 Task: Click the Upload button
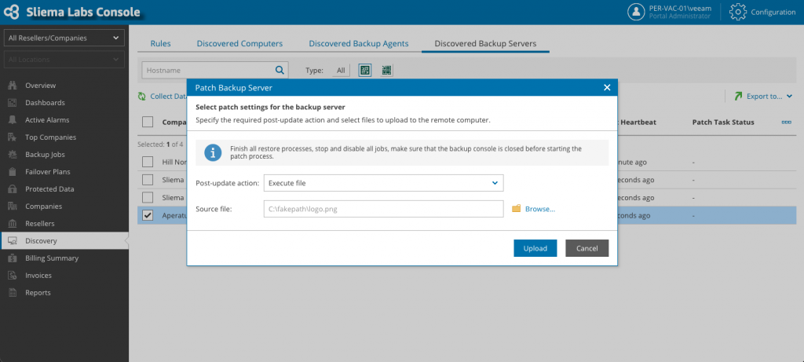click(535, 248)
